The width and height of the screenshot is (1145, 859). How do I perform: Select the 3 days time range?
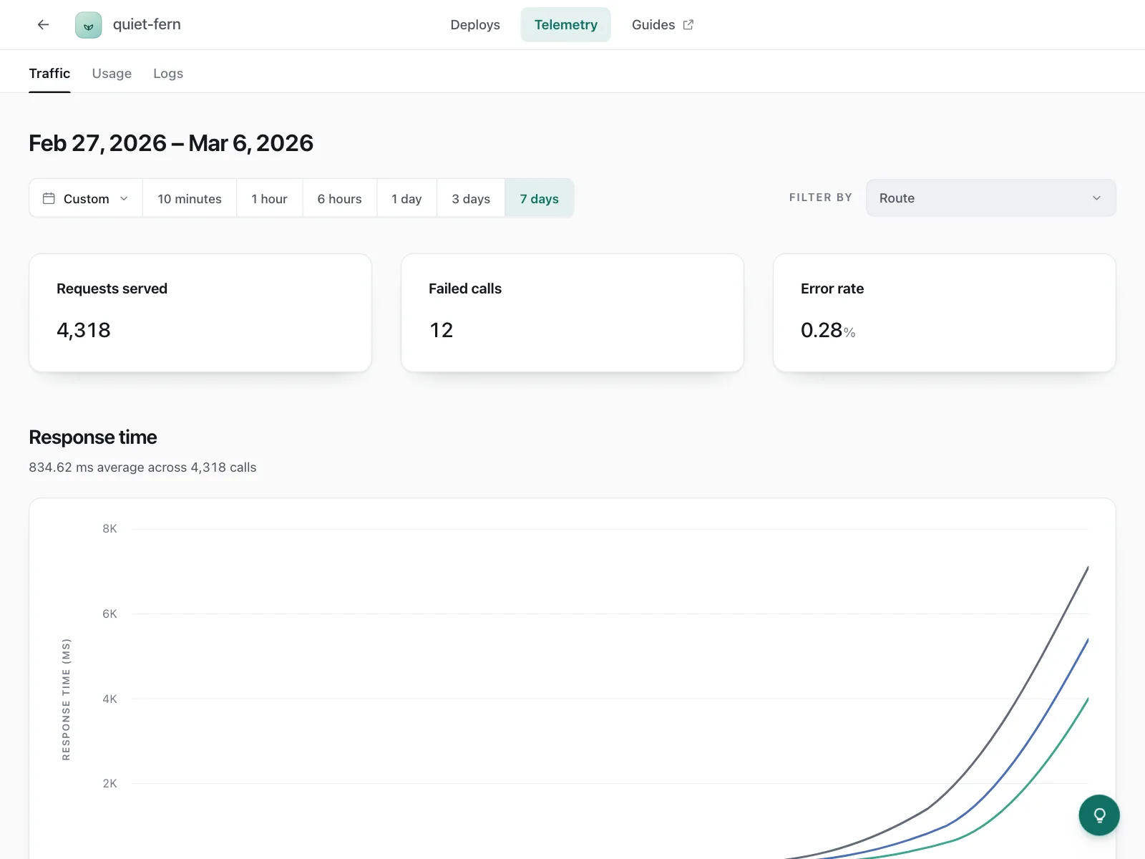point(471,198)
